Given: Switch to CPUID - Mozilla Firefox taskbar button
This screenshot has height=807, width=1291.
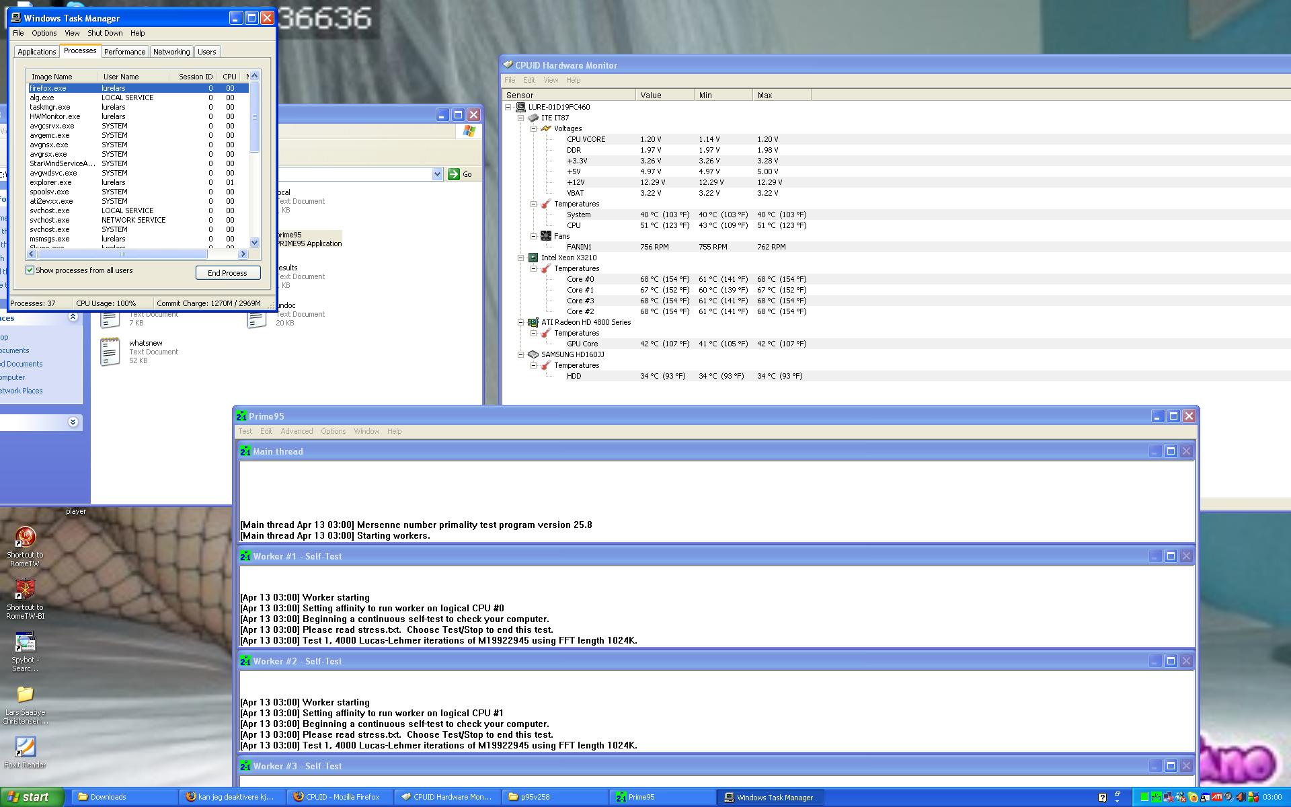Looking at the screenshot, I should (x=340, y=797).
